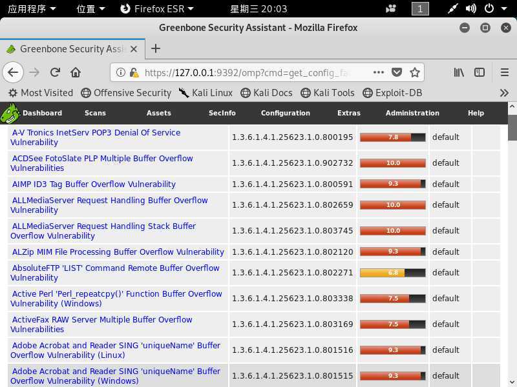517x387 pixels.
Task: Click the scrollbar up arrow
Action: tap(512, 106)
